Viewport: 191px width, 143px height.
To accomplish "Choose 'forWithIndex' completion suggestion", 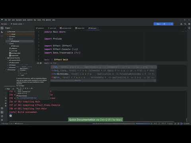I will tap(103, 74).
